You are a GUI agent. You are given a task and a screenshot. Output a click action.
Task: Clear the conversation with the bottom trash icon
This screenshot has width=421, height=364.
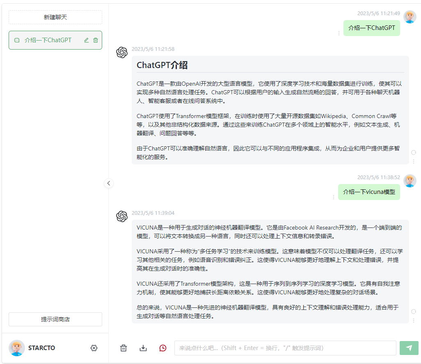tap(124, 348)
